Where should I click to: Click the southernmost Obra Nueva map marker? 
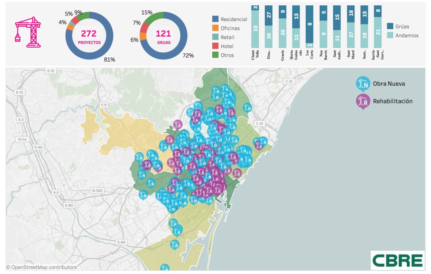pos(165,268)
